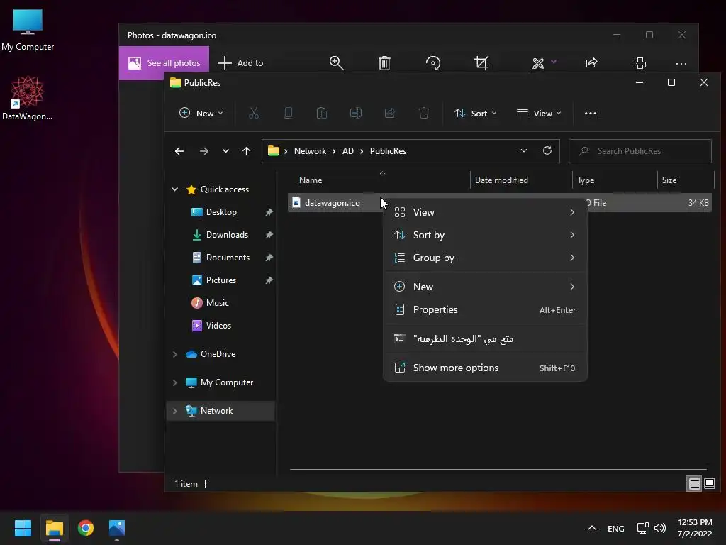Click the Photos Edit & Create icon
This screenshot has width=726, height=545.
538,63
